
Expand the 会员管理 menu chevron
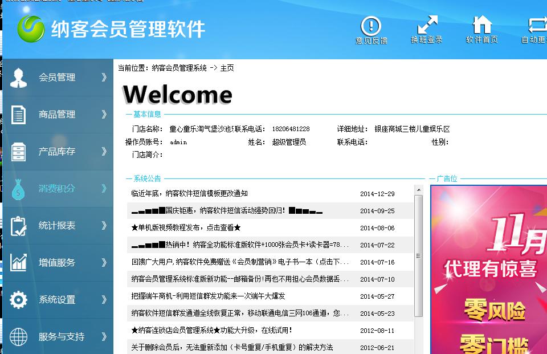pos(104,78)
